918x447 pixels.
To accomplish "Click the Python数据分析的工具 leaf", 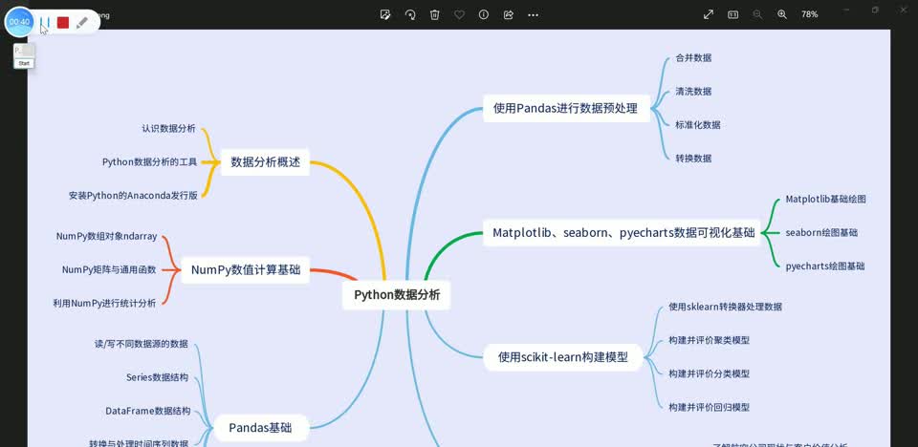I will click(150, 162).
